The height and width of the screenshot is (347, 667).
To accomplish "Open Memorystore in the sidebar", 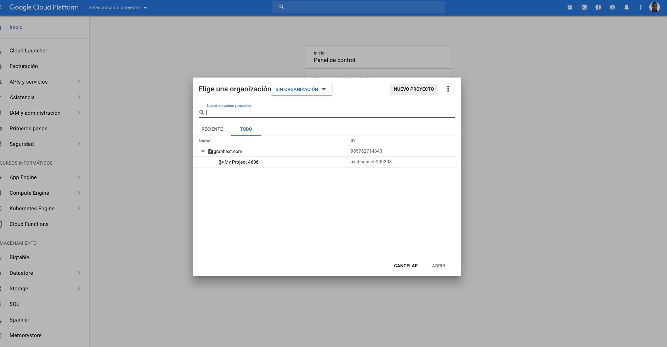I will coord(26,335).
